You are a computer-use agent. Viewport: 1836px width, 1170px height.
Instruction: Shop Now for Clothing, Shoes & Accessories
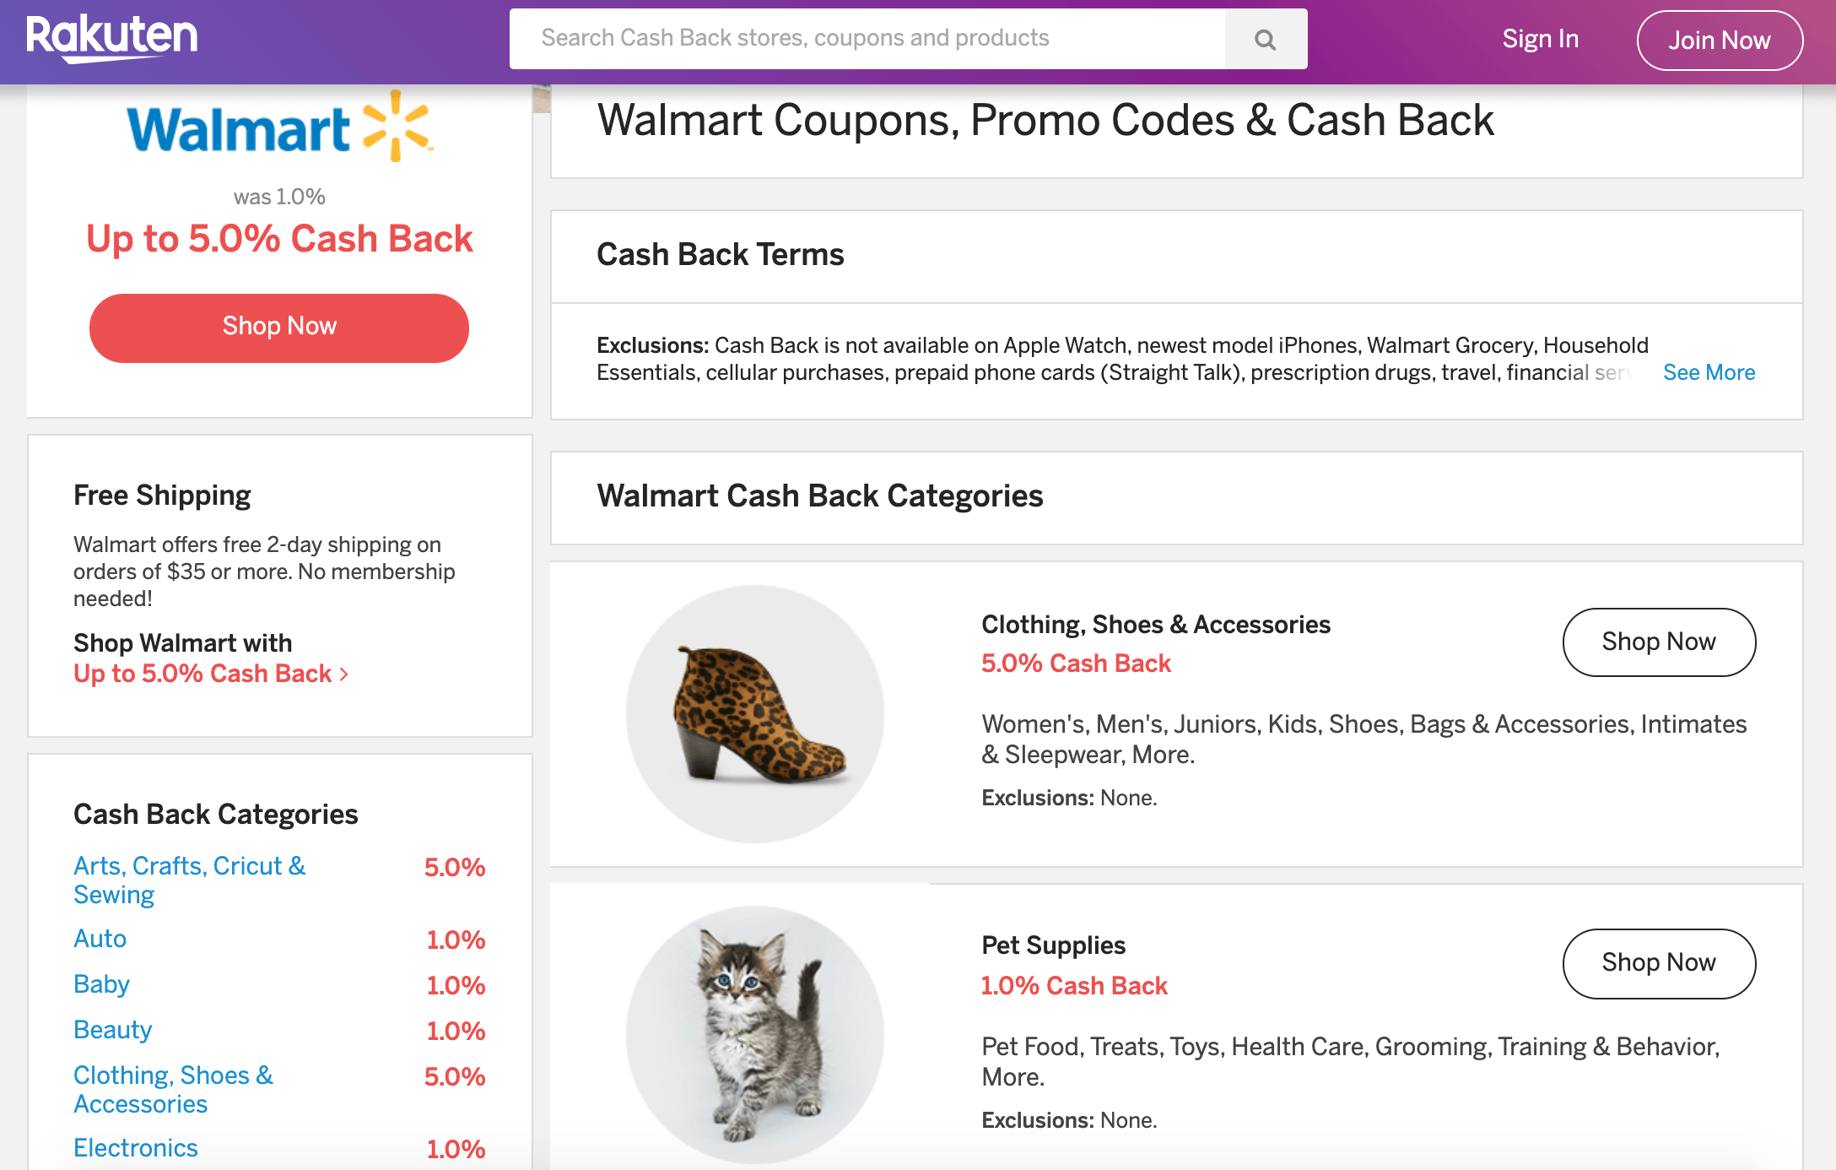pyautogui.click(x=1659, y=642)
